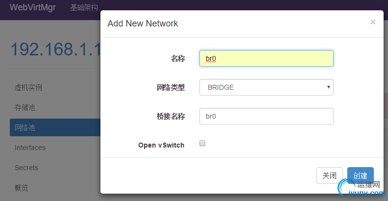Click the 网络类型 label
This screenshot has width=388, height=201.
[x=167, y=87]
